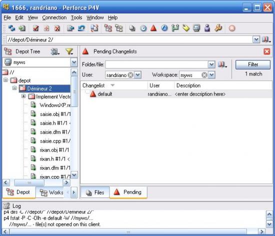Collapse the depot tree node
275x236 pixels.
[5, 80]
